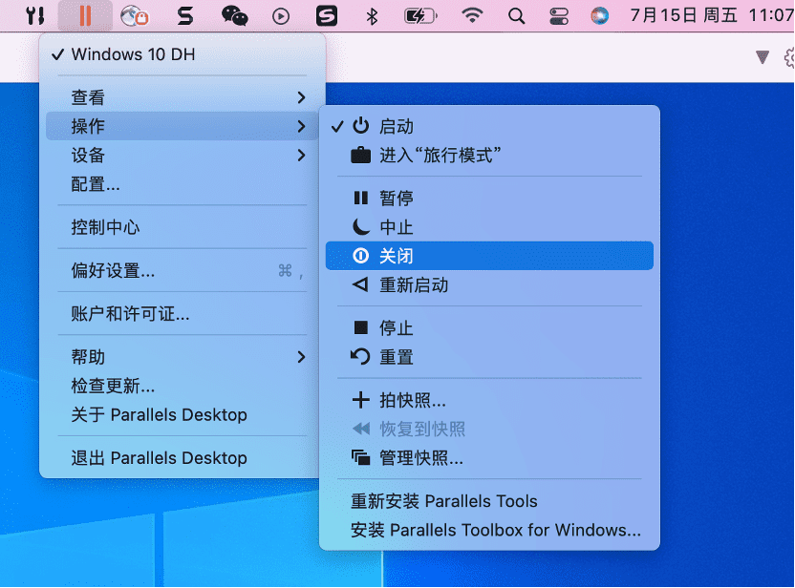Click the suitcase icon for 旅行模式
The width and height of the screenshot is (795, 588).
tap(360, 155)
